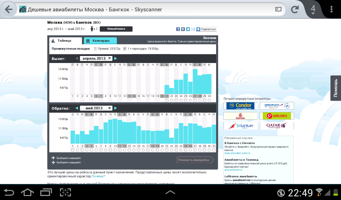Open the Qatar Airways logo
The image size is (341, 200).
pyautogui.click(x=277, y=126)
